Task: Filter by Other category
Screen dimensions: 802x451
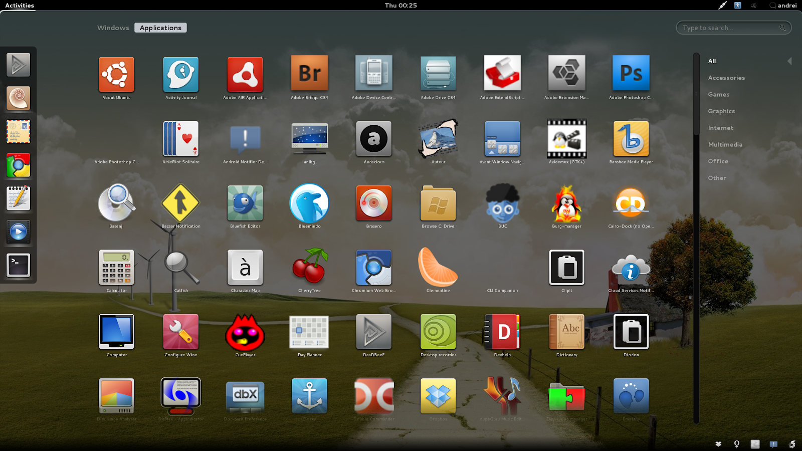Action: (x=717, y=178)
